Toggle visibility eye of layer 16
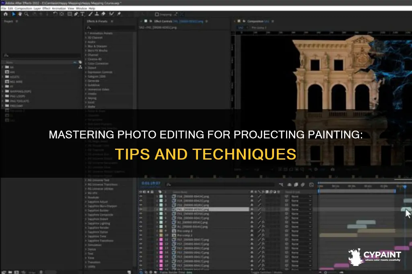412x274 pixels. [x=141, y=261]
